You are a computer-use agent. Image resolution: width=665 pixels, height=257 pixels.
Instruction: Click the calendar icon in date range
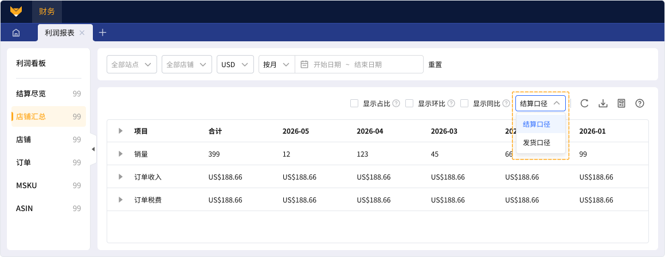[x=304, y=64]
